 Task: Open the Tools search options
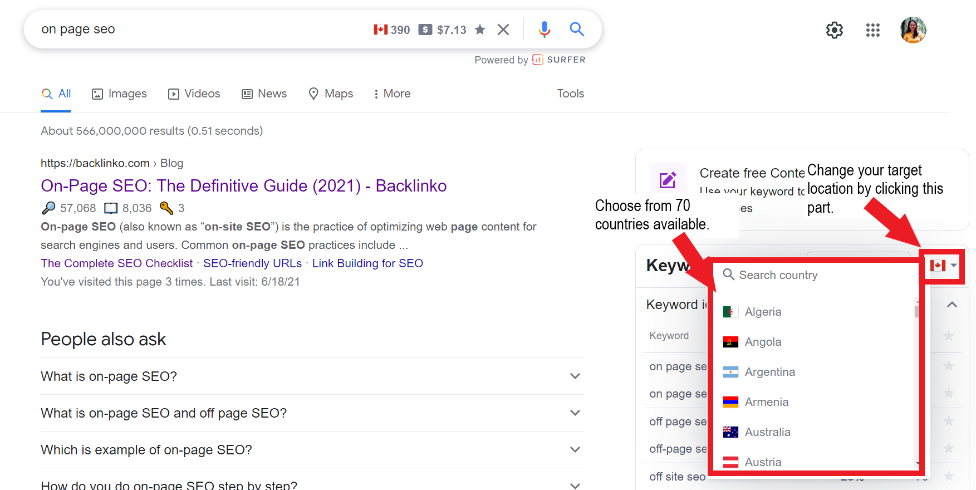click(571, 94)
